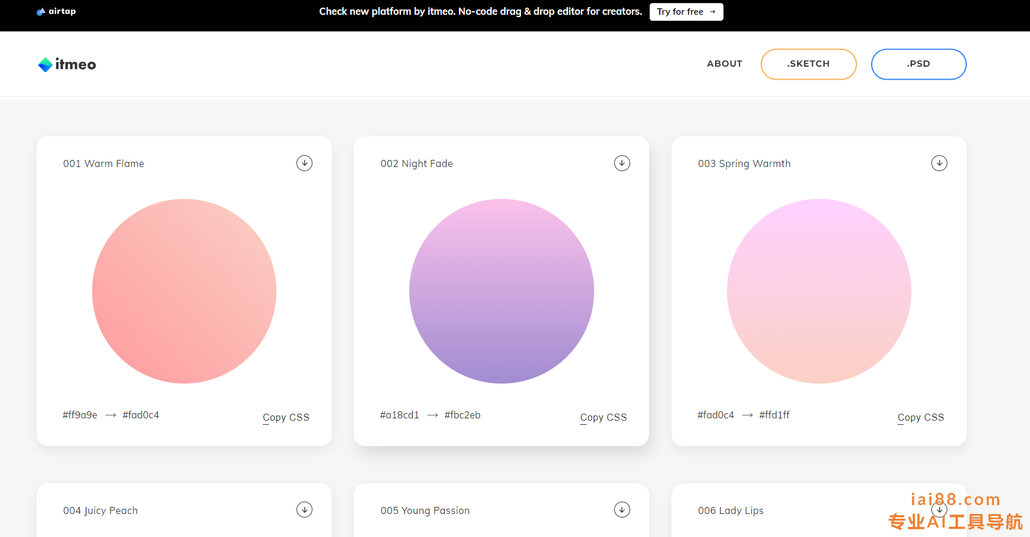Image resolution: width=1030 pixels, height=537 pixels.
Task: Download the Spring Warmth gradient image
Action: (x=939, y=163)
